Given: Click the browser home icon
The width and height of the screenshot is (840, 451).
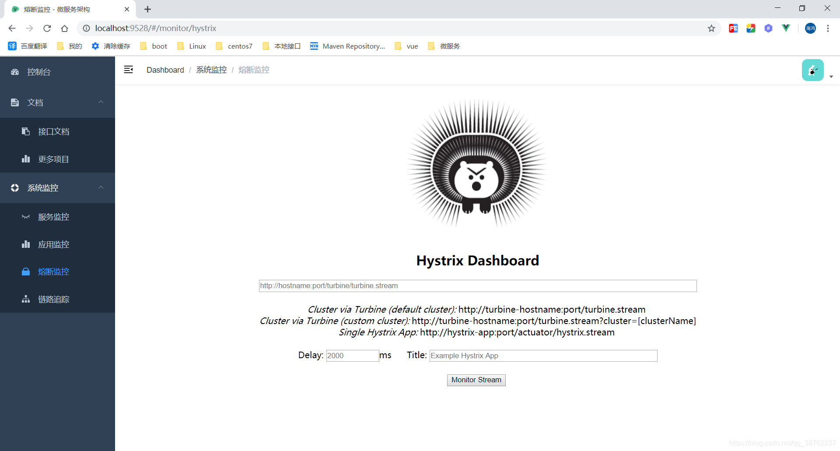Looking at the screenshot, I should point(64,28).
